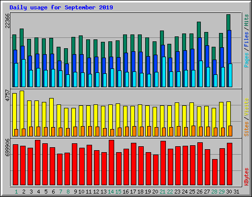Click day label 23 on the x-axis
Screen dimensions: 252x197
click(177, 192)
